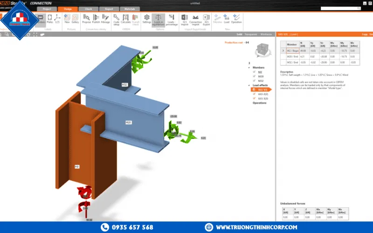
Task: Toggle the ULS 2(2) load checkbox
Action: (254, 94)
